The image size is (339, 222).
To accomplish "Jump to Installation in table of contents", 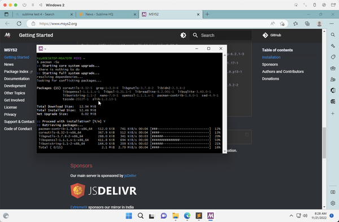I will click(271, 57).
